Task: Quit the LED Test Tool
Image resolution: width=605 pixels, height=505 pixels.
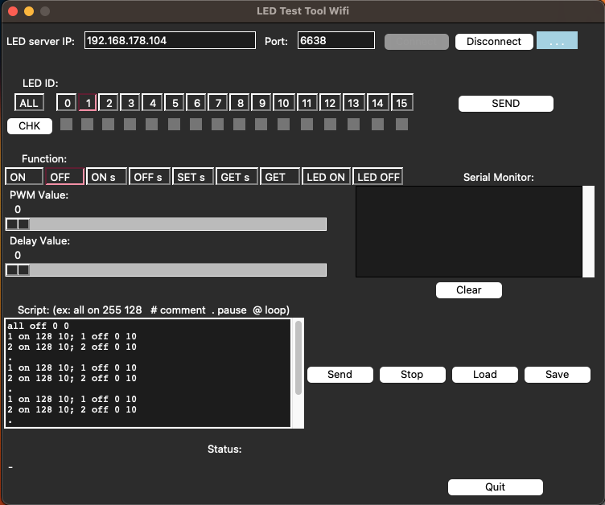Action: coord(495,487)
